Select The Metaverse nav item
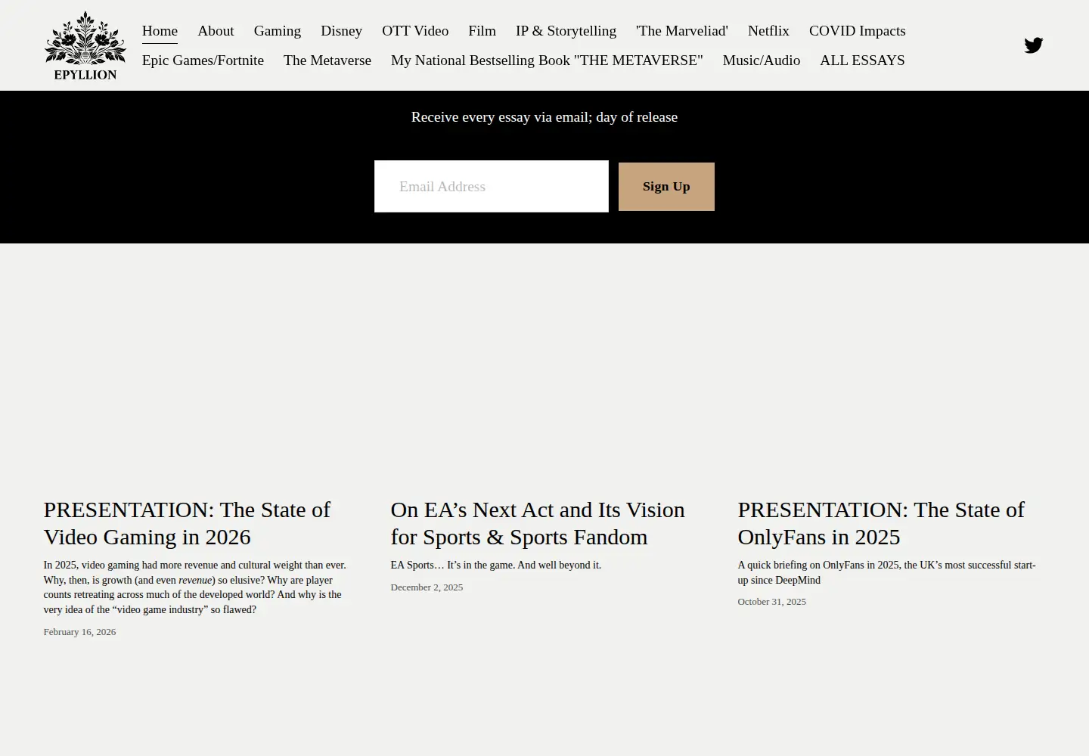1089x756 pixels. point(327,60)
